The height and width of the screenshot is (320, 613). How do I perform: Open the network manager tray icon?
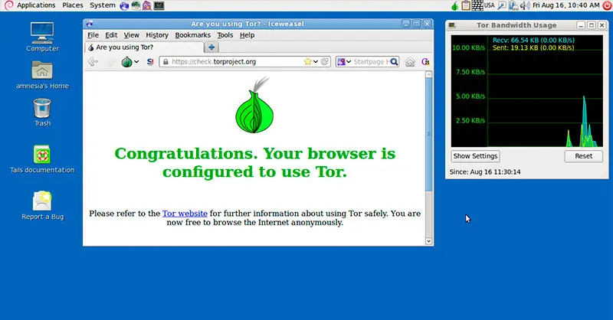click(x=513, y=5)
